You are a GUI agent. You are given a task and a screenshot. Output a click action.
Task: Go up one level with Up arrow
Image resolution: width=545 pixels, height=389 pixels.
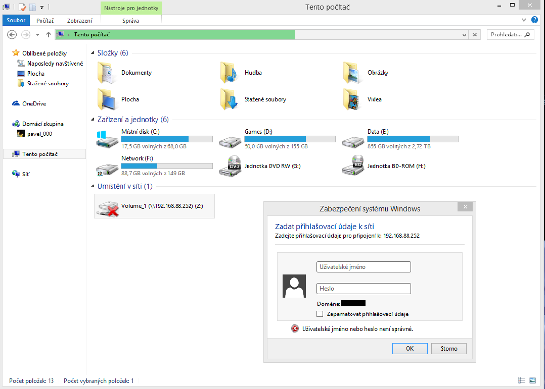[49, 34]
